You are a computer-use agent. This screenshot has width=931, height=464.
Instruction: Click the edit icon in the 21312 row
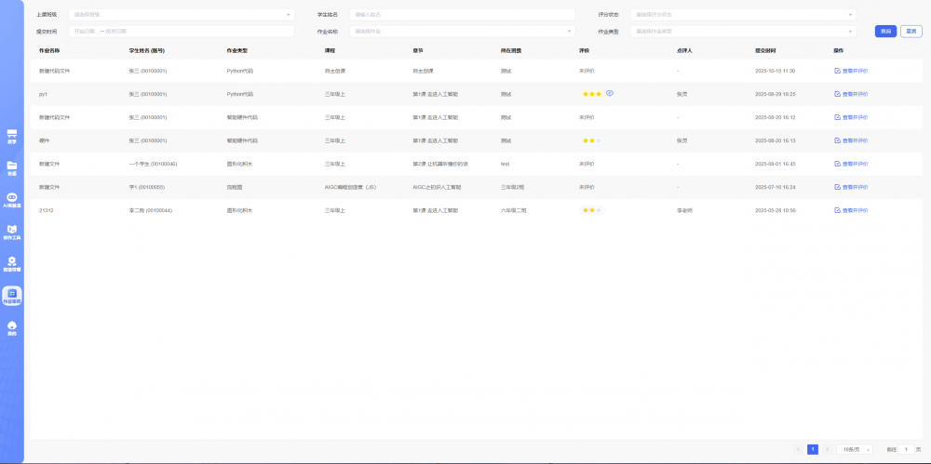(837, 211)
